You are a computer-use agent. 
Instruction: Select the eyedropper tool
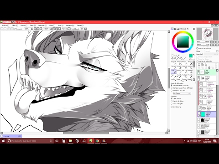(185, 58)
